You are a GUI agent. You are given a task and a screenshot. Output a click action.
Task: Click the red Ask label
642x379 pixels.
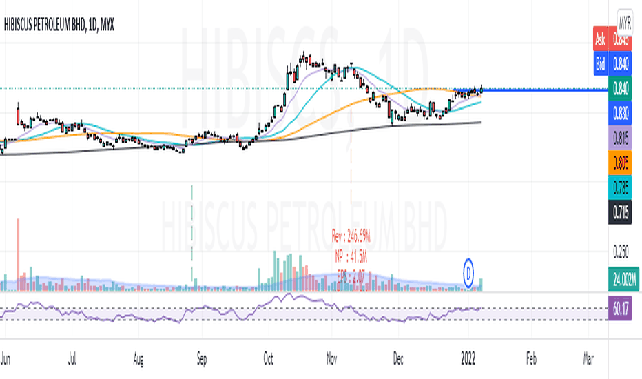[x=600, y=40]
